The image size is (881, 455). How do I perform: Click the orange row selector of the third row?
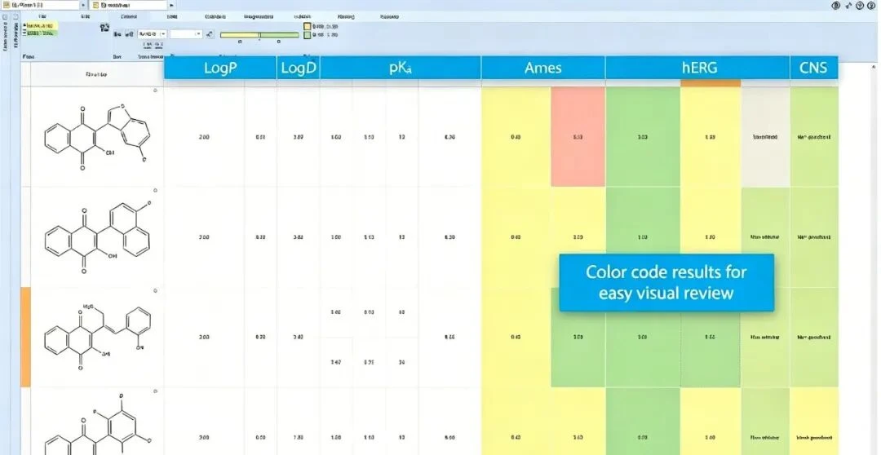25,337
